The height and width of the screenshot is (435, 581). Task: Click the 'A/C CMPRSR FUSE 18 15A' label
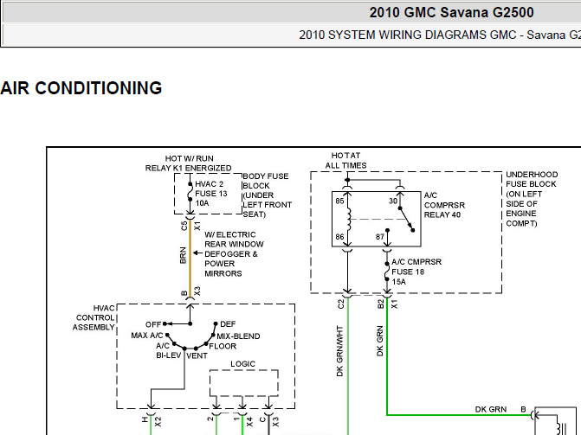point(416,272)
